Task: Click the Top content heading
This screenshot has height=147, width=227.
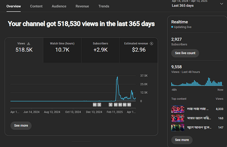Action: click(179, 99)
